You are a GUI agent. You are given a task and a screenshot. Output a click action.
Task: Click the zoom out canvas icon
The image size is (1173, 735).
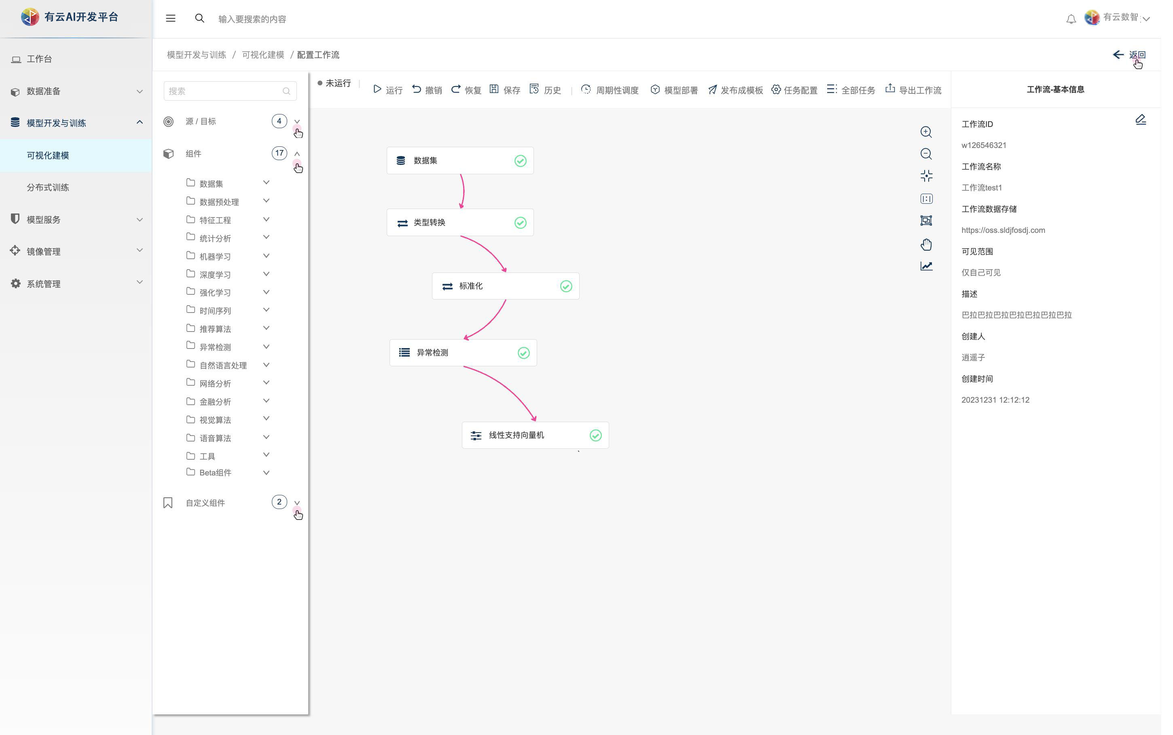coord(925,154)
